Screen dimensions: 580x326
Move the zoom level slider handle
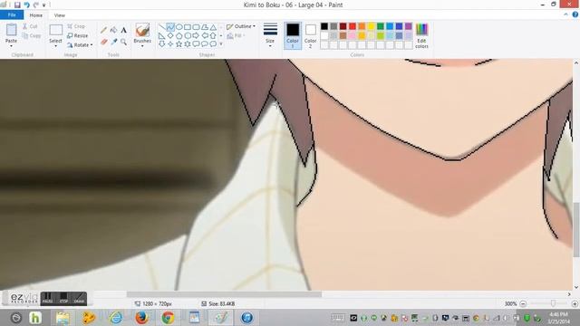[553, 303]
